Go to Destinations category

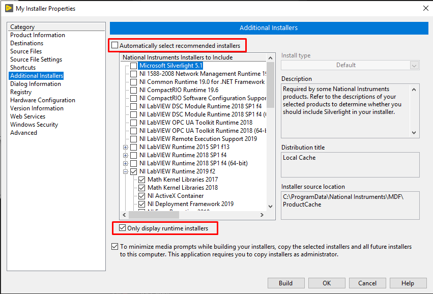pyautogui.click(x=27, y=43)
